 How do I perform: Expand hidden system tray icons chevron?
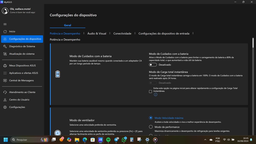205,140
